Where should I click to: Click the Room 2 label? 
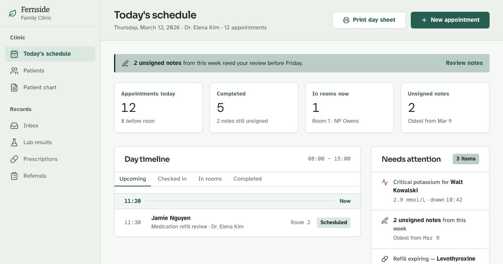(301, 223)
